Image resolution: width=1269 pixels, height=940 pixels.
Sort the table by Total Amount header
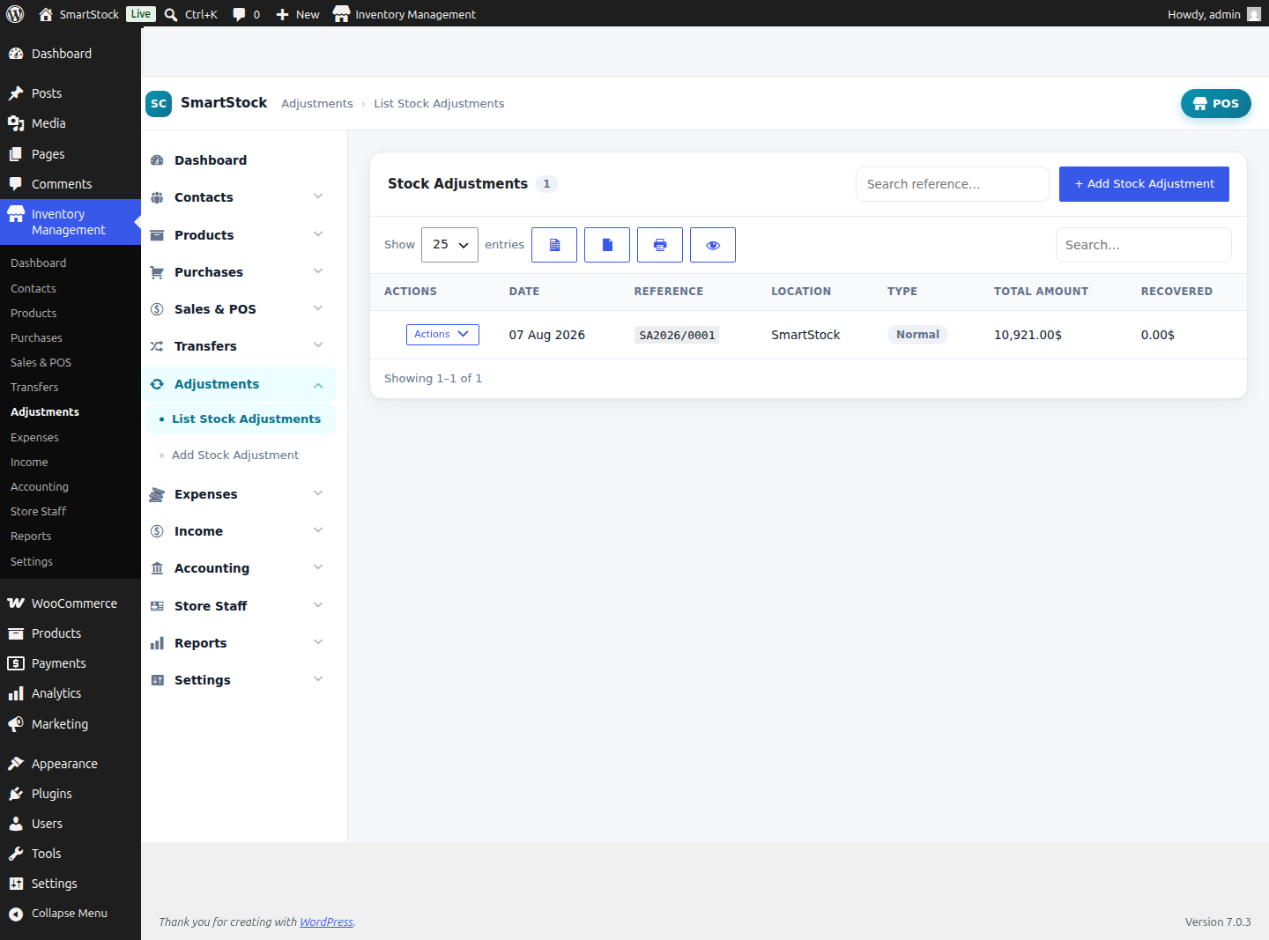[1041, 292]
